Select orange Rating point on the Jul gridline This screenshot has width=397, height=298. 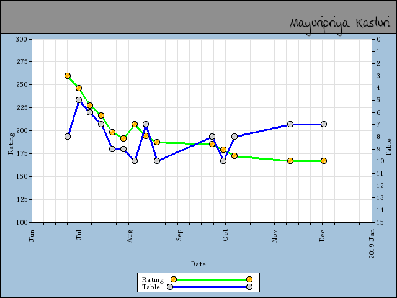(x=79, y=88)
